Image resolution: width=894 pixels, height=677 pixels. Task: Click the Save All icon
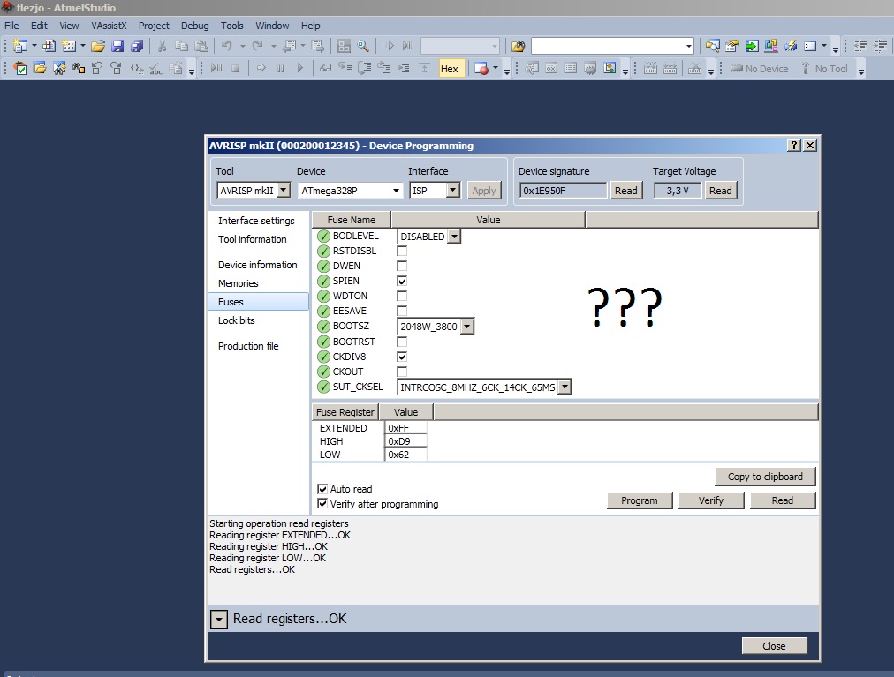(x=137, y=46)
